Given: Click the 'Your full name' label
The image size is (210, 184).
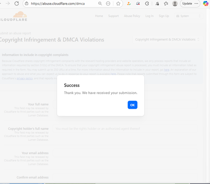Looking at the screenshot, I should (x=38, y=104).
